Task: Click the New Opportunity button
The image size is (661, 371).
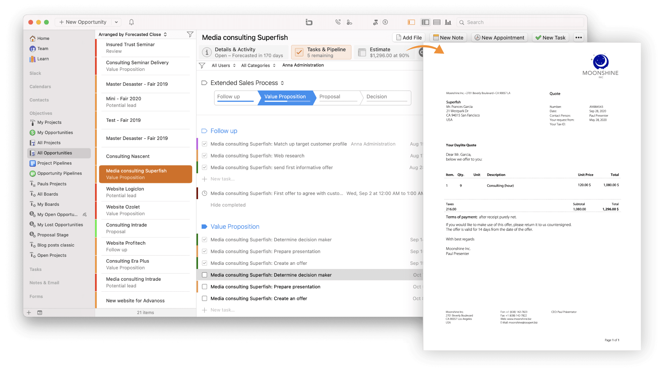Action: 83,22
